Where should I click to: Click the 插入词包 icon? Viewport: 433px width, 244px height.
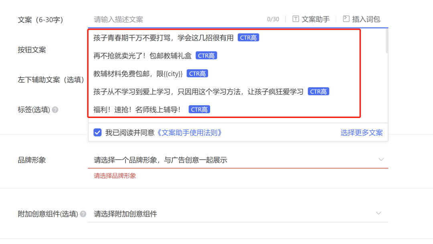(346, 19)
